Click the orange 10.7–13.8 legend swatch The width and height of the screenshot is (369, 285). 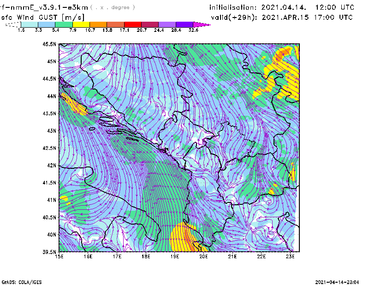[x=98, y=24]
